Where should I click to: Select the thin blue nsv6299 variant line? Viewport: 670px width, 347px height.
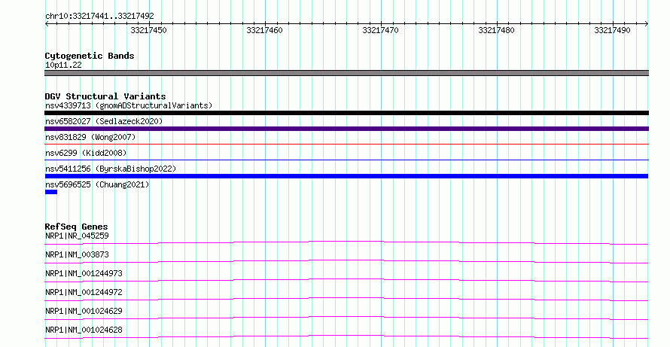click(346, 160)
